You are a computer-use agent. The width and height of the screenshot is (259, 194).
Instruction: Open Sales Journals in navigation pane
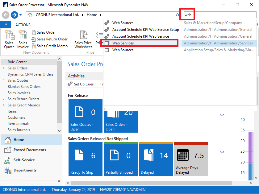[19, 130]
